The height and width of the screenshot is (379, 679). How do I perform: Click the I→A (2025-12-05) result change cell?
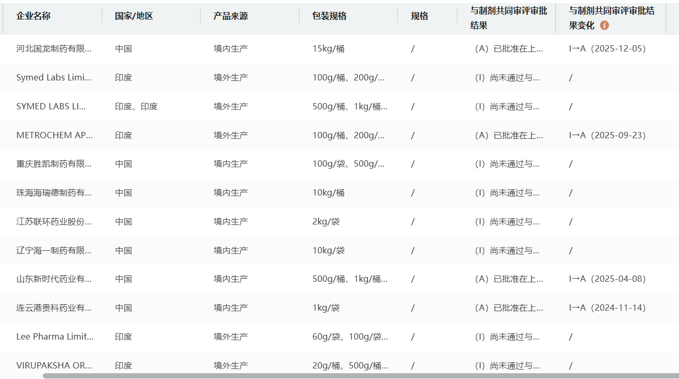tap(607, 49)
